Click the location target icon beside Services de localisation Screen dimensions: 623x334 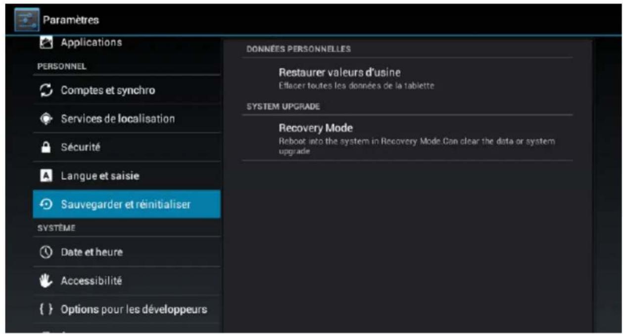[46, 119]
